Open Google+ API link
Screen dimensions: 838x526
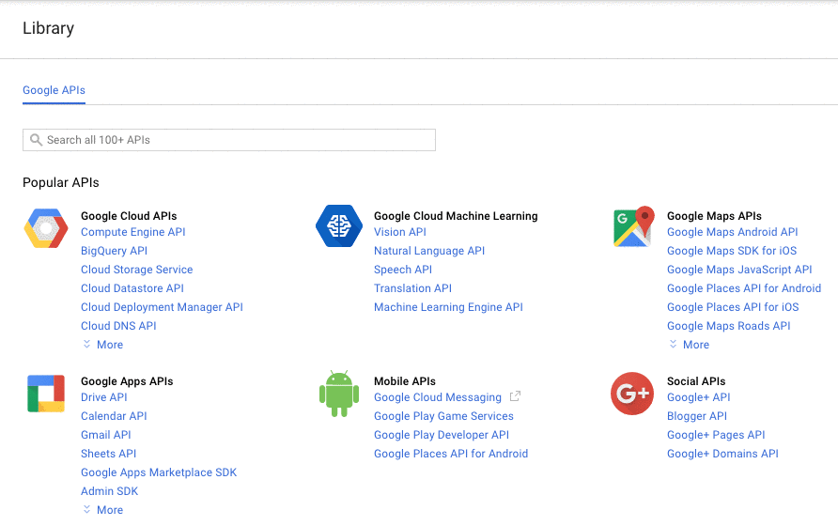pyautogui.click(x=699, y=397)
